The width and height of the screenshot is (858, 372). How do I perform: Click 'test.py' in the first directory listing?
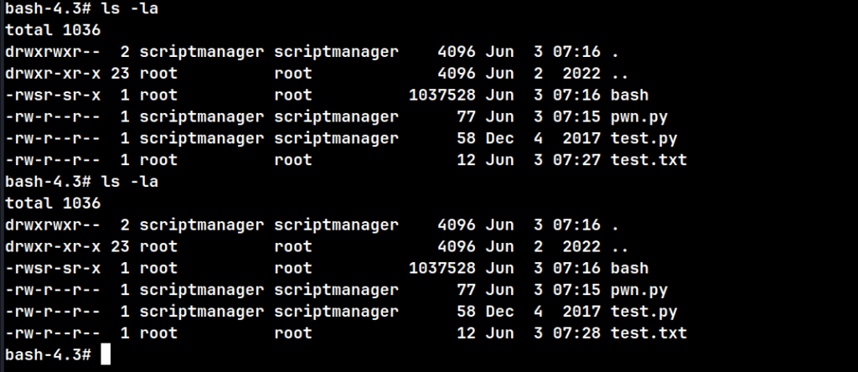pyautogui.click(x=644, y=138)
